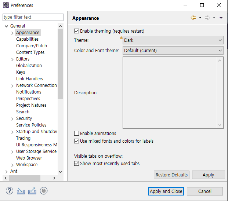Click the type filter text field
This screenshot has width=228, height=201.
(33, 17)
